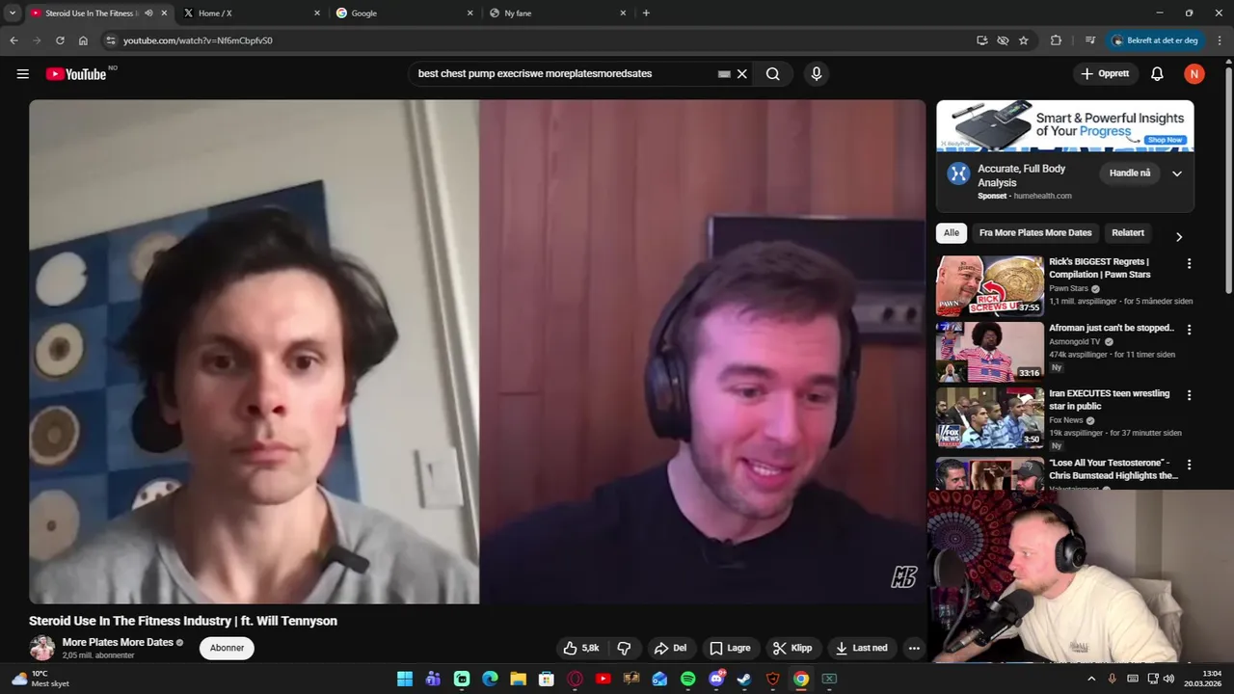
Task: Mute the YouTube tab audio icon
Action: pyautogui.click(x=148, y=13)
